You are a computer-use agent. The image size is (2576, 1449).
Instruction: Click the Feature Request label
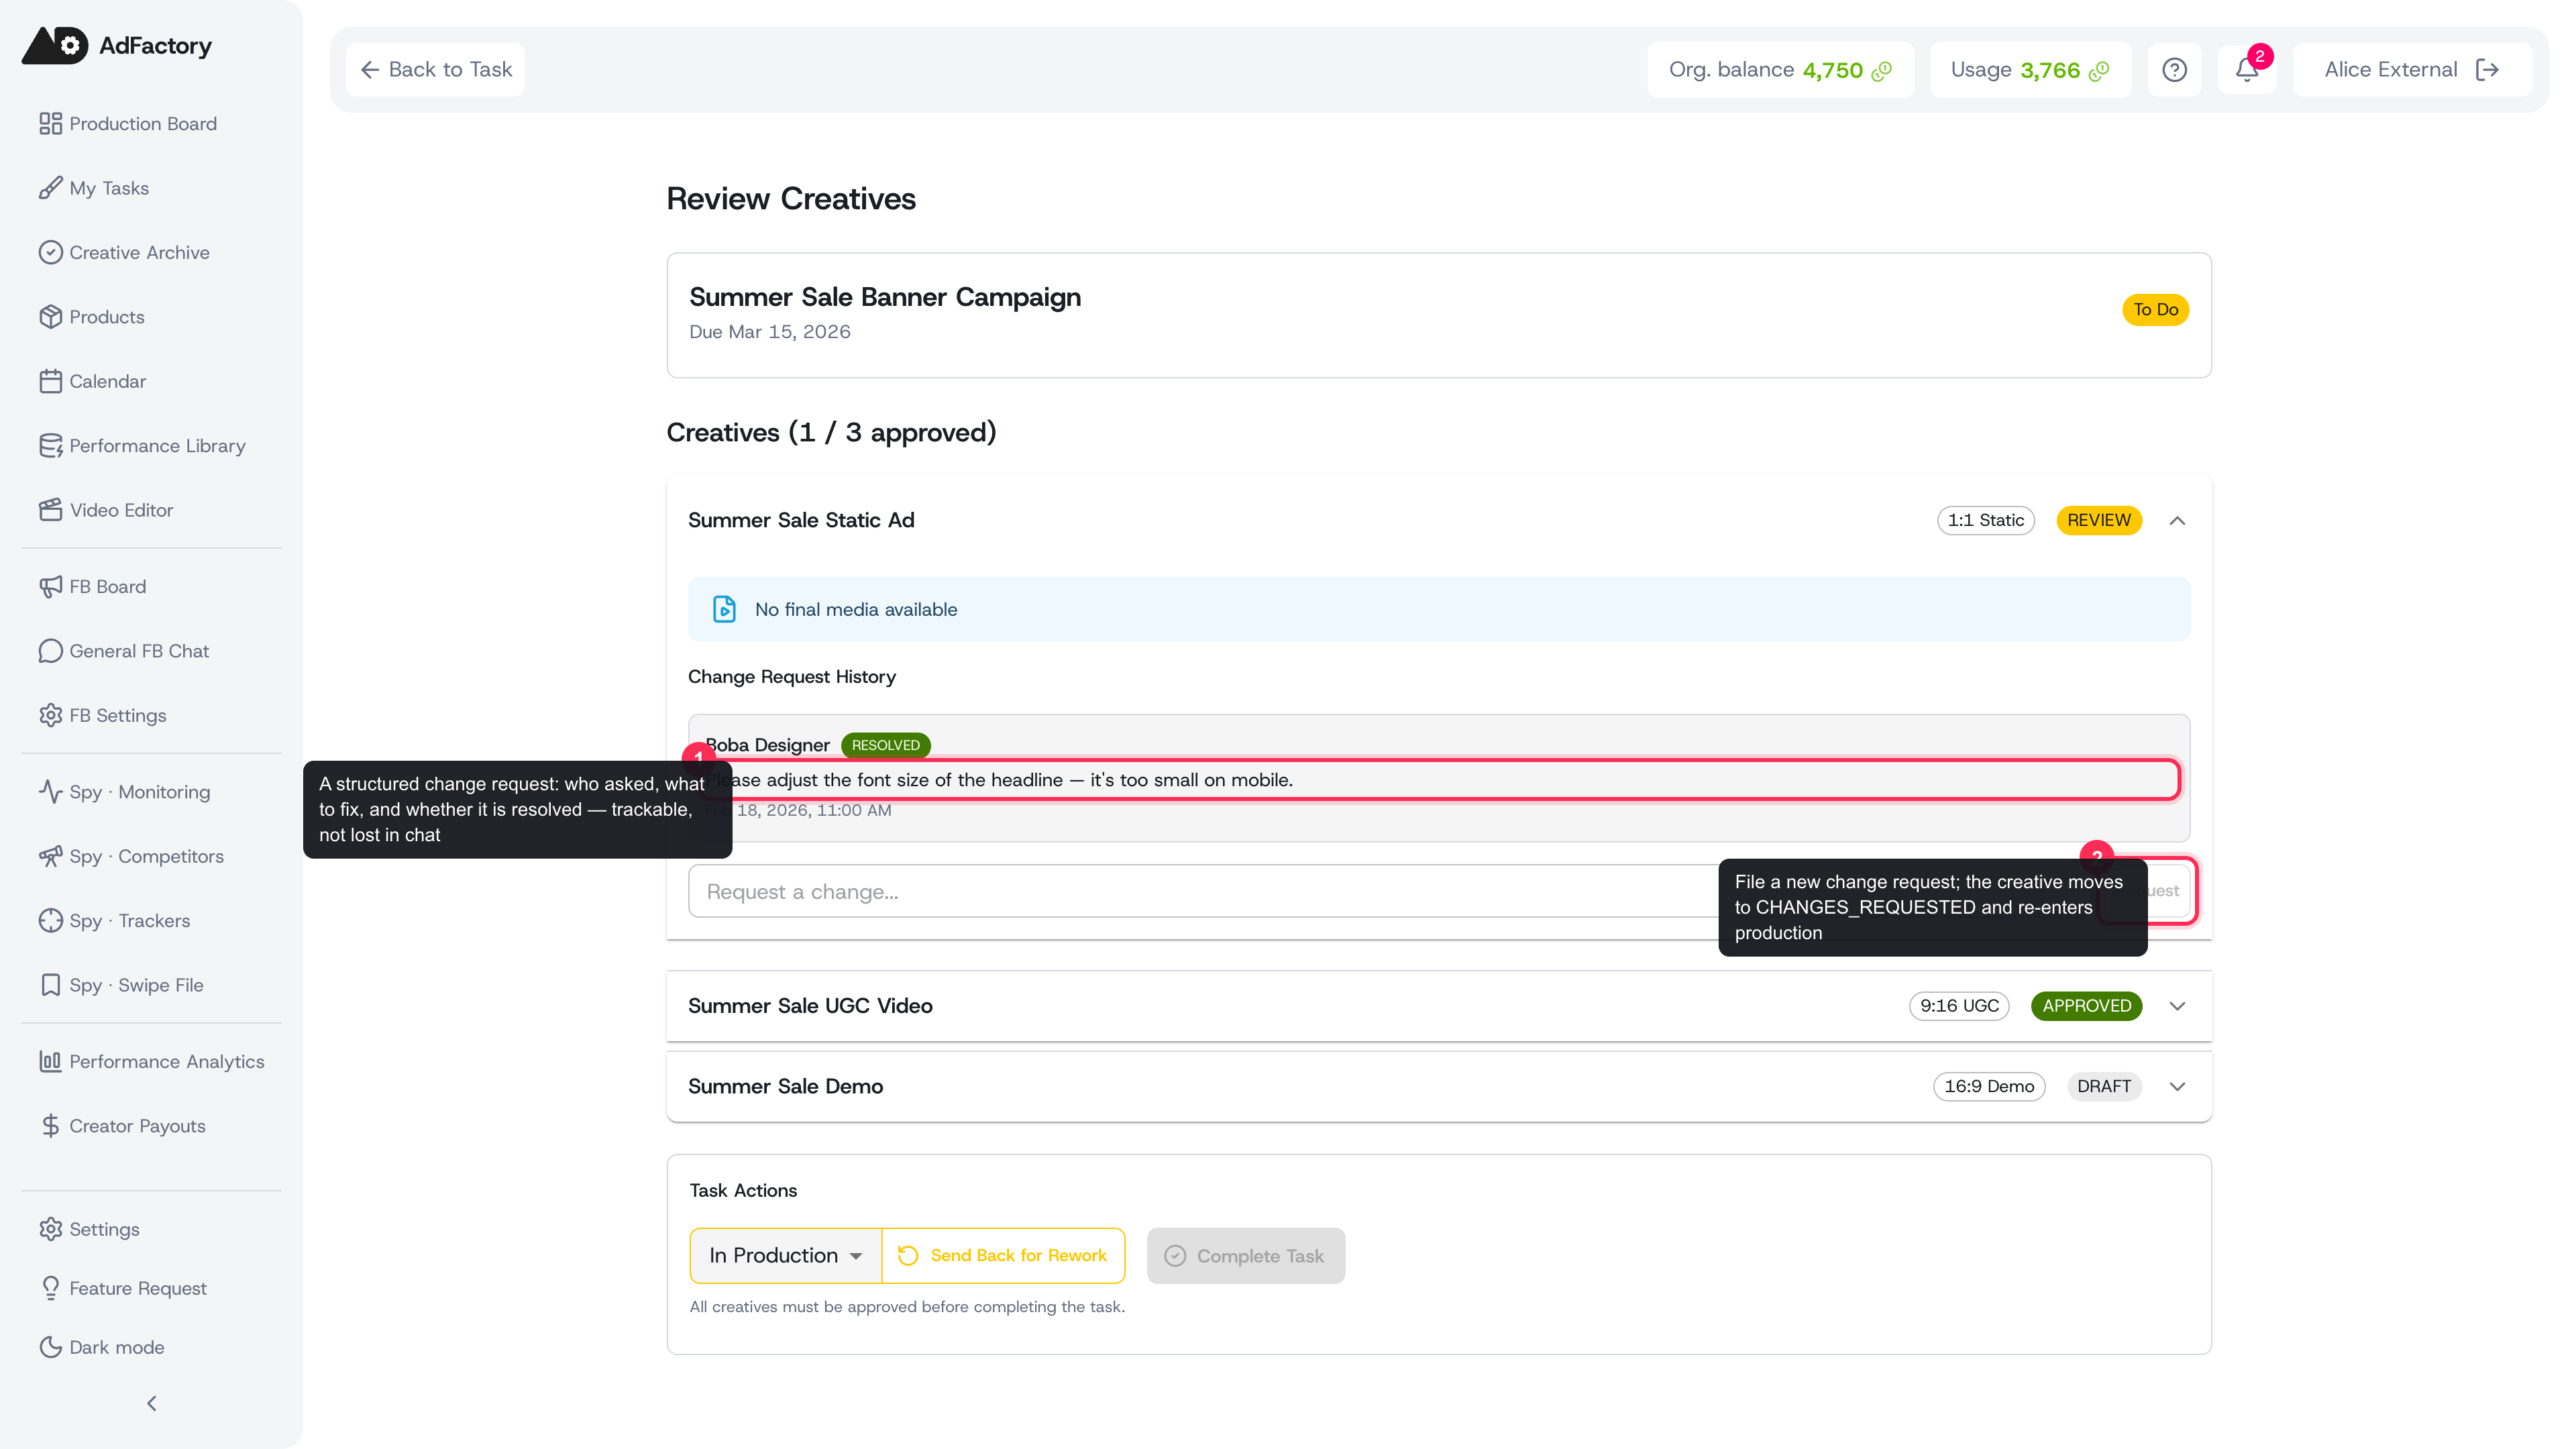[x=138, y=1288]
